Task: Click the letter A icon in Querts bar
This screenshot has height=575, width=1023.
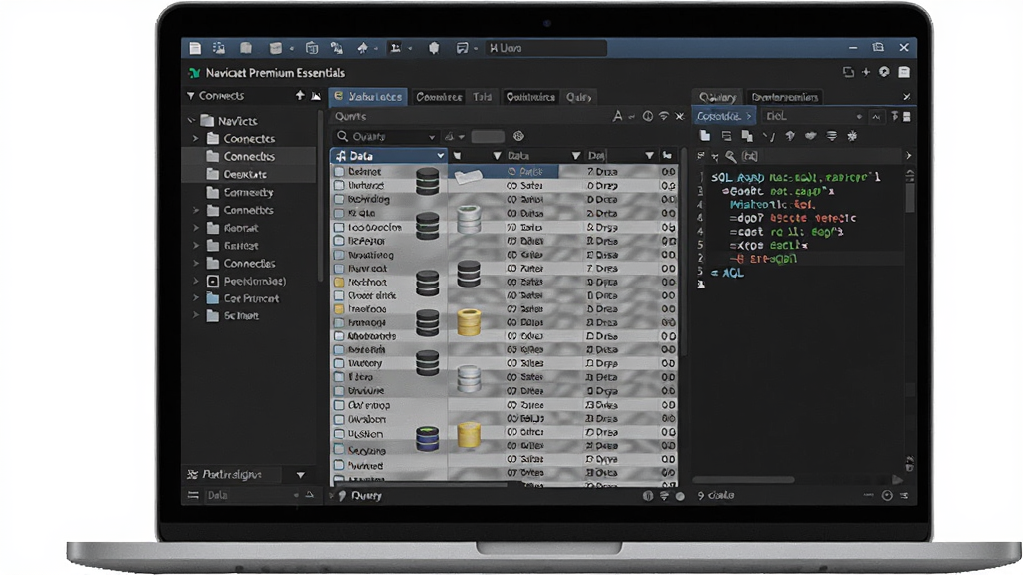Action: (617, 116)
